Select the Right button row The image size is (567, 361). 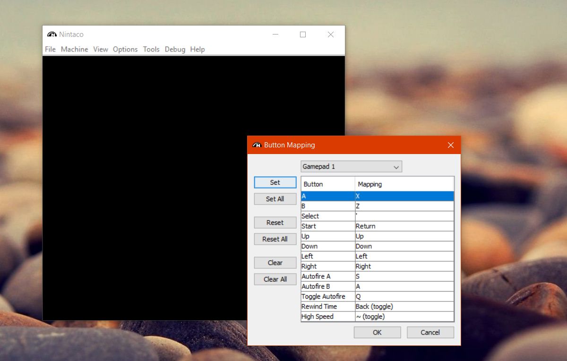(378, 266)
